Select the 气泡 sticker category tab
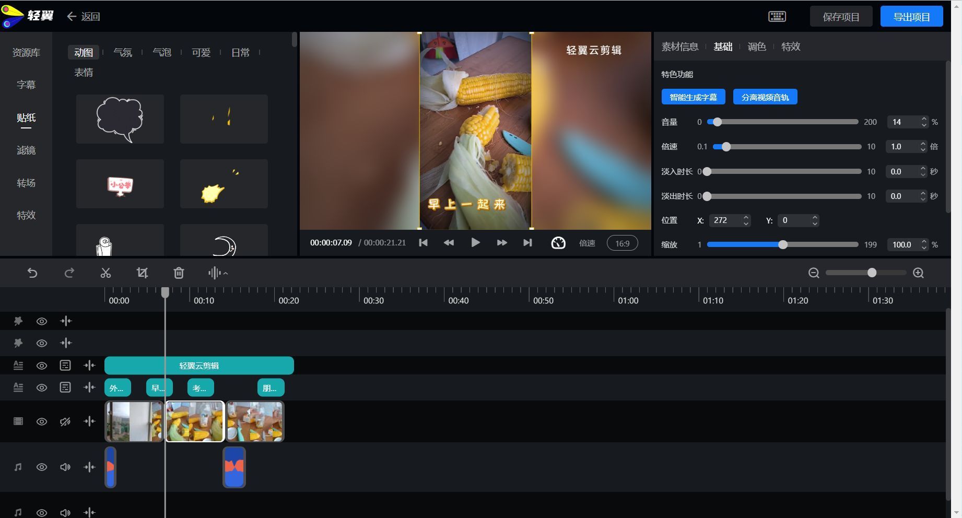962x518 pixels. click(162, 52)
